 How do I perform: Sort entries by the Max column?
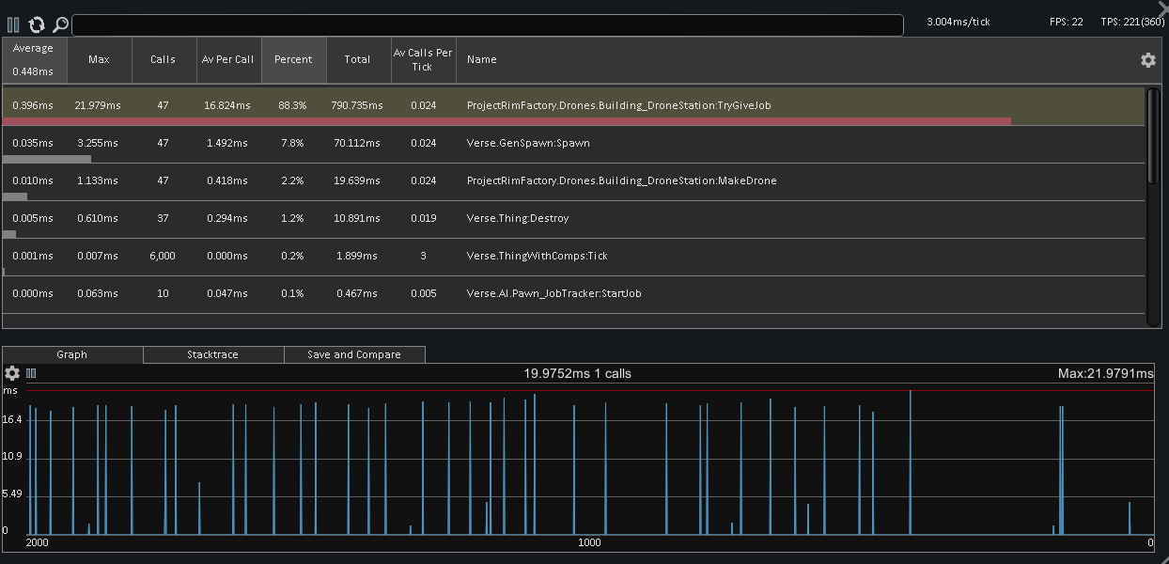click(x=99, y=59)
